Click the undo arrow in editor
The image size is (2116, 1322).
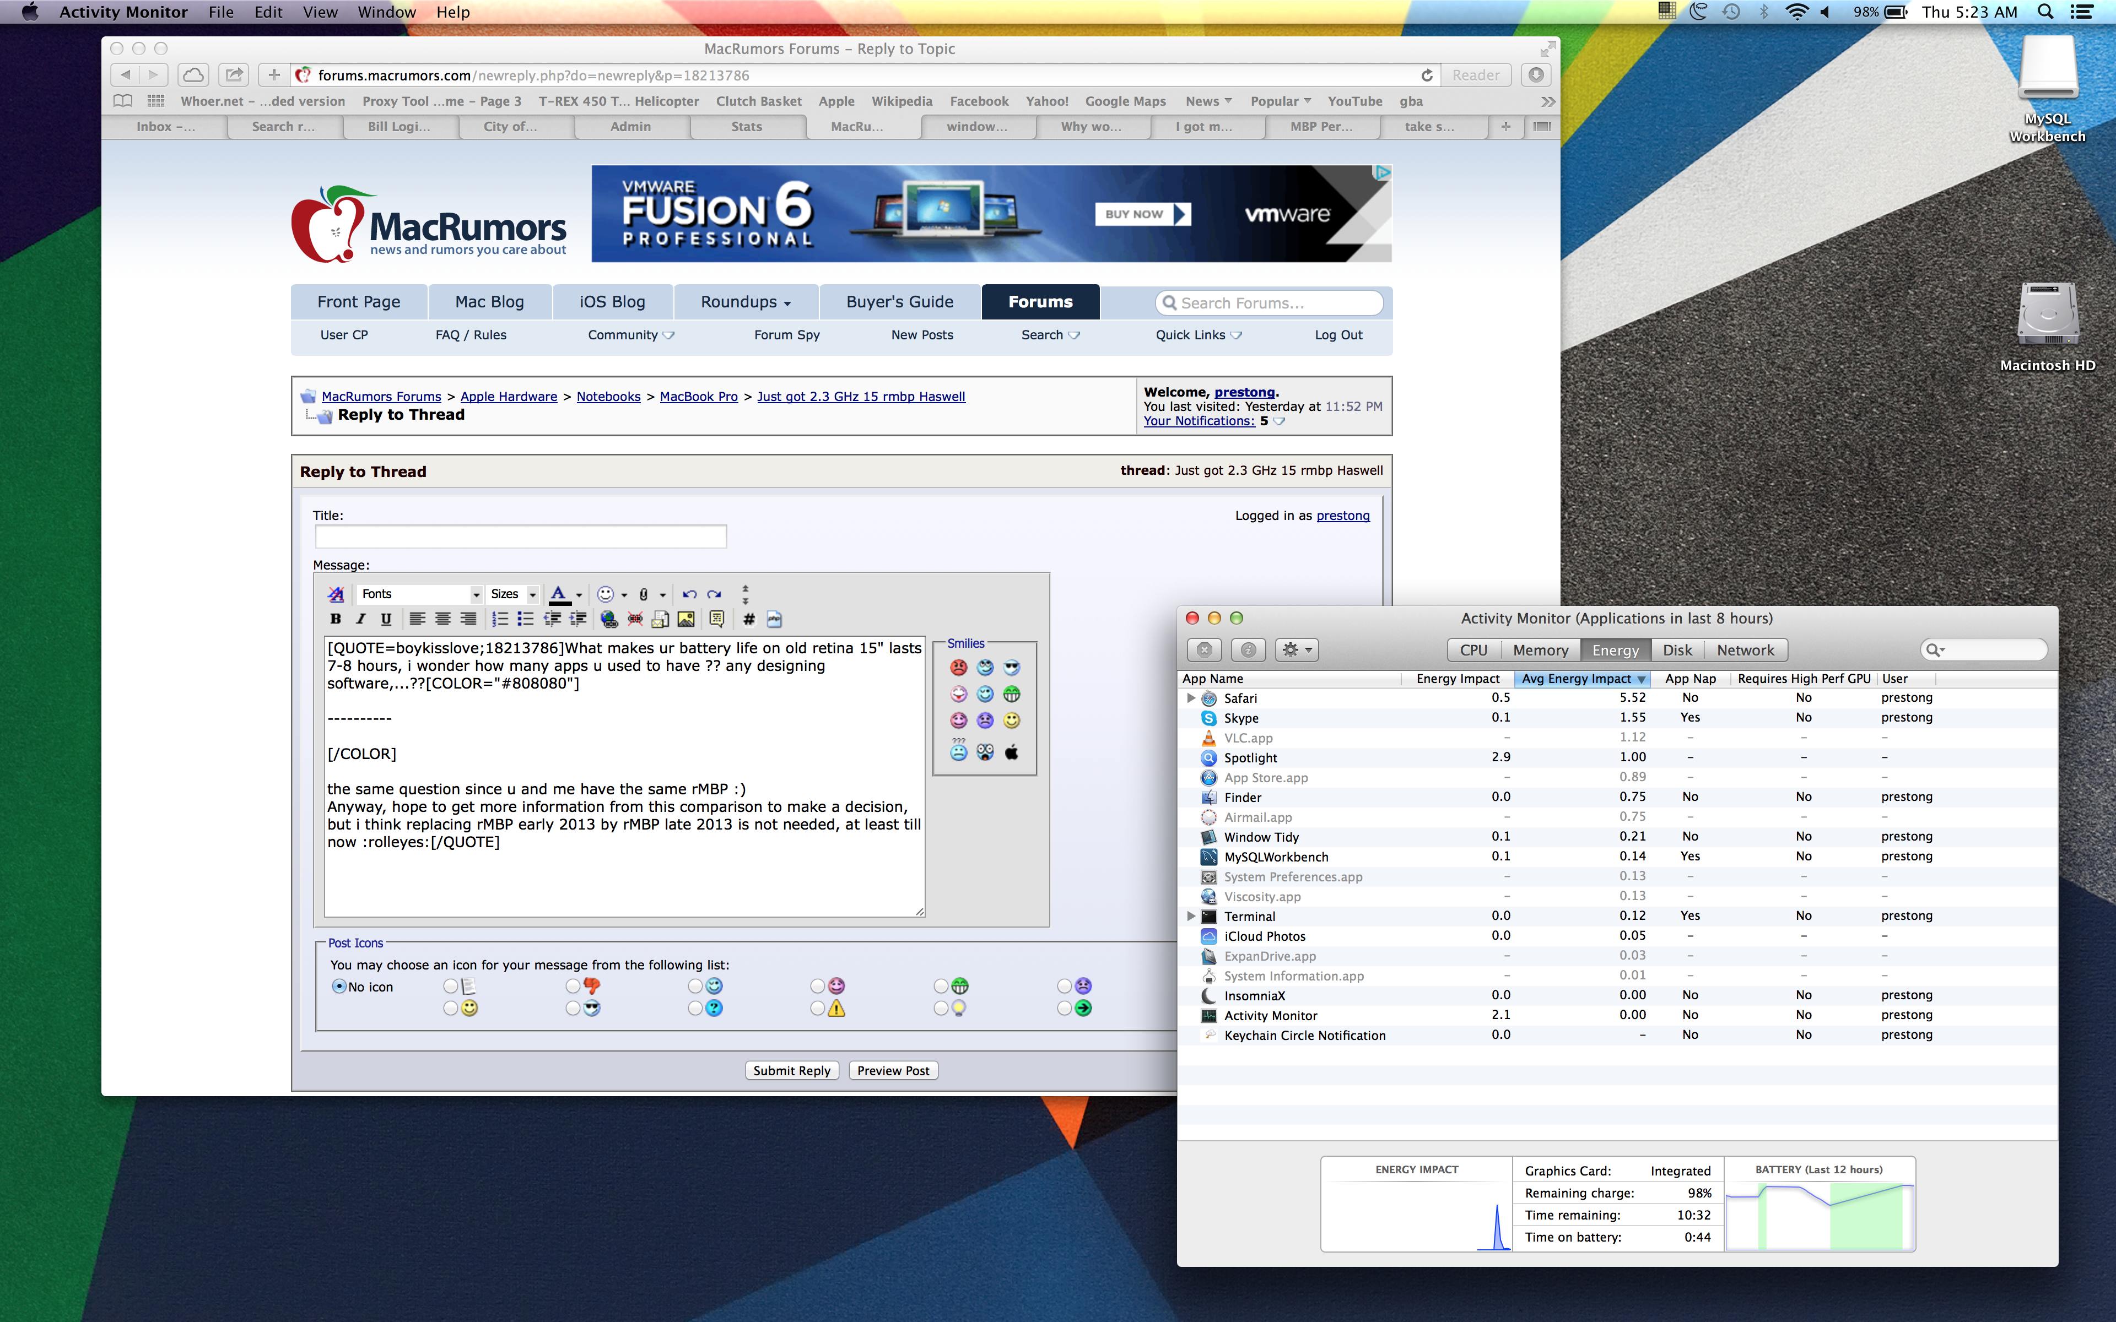pos(689,594)
